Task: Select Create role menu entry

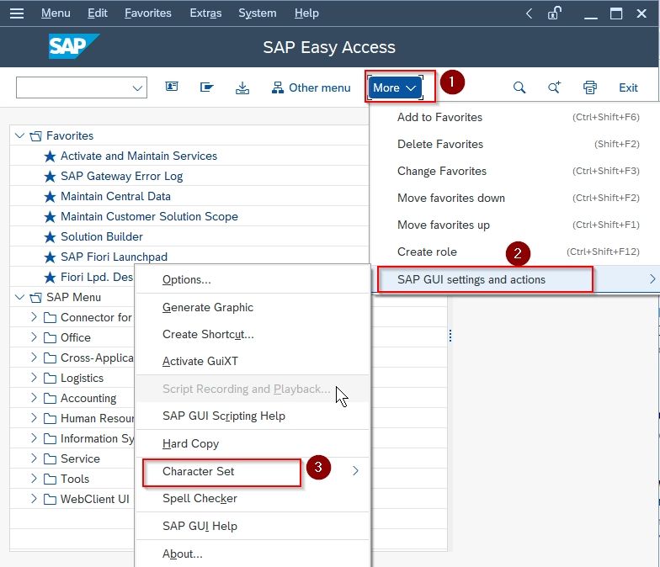Action: click(514, 252)
